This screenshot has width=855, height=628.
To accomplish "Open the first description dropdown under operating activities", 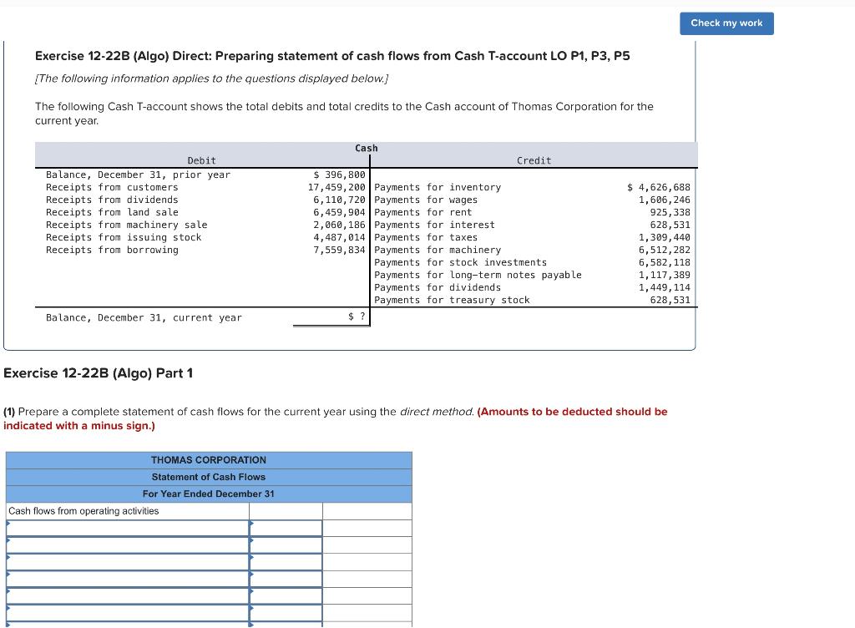I will (125, 528).
